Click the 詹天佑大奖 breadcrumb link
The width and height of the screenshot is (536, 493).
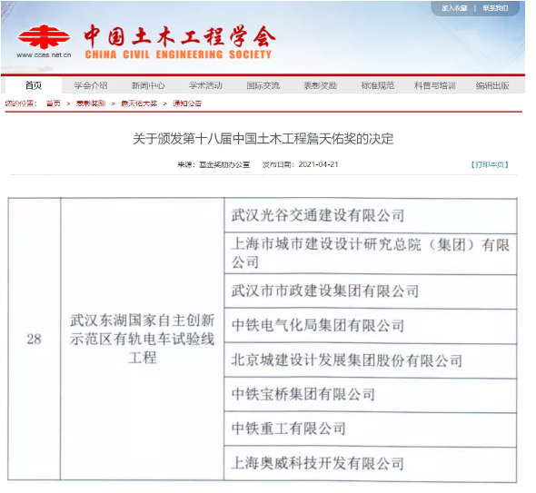pos(139,104)
